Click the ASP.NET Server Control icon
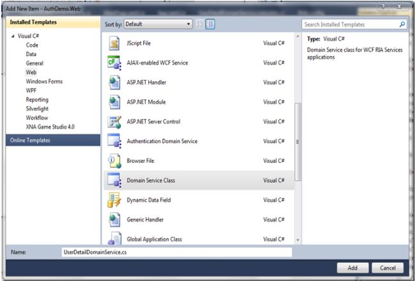This screenshot has height=281, width=415. pyautogui.click(x=114, y=121)
